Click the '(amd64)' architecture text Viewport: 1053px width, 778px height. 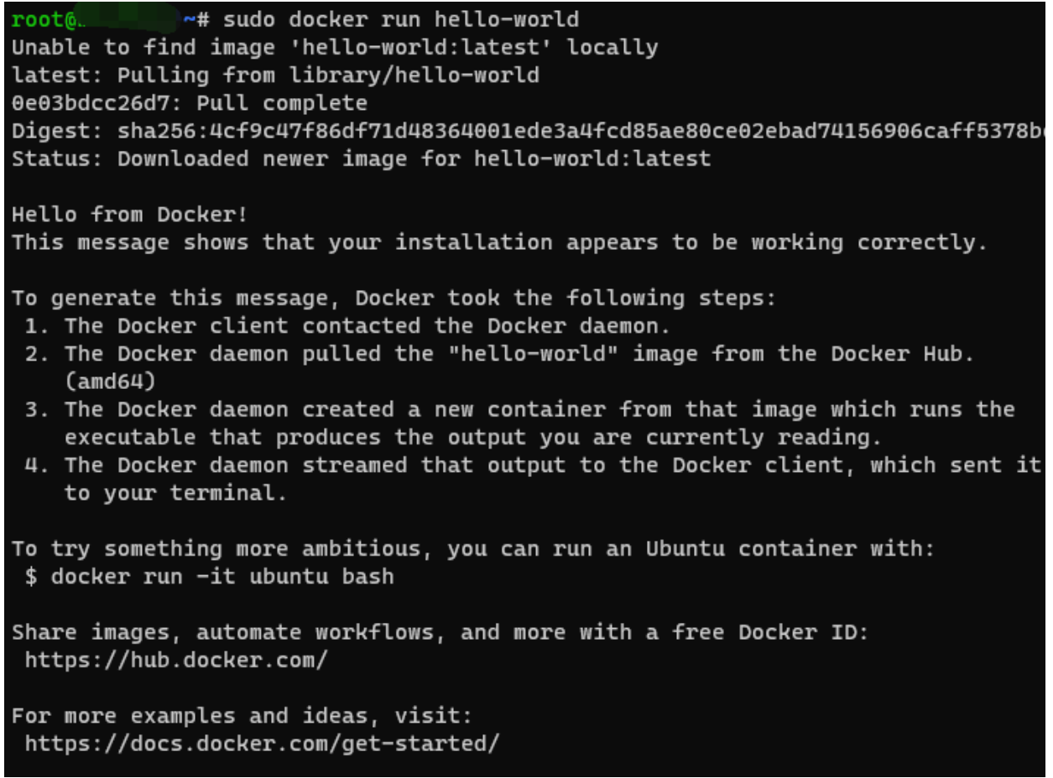pos(110,381)
